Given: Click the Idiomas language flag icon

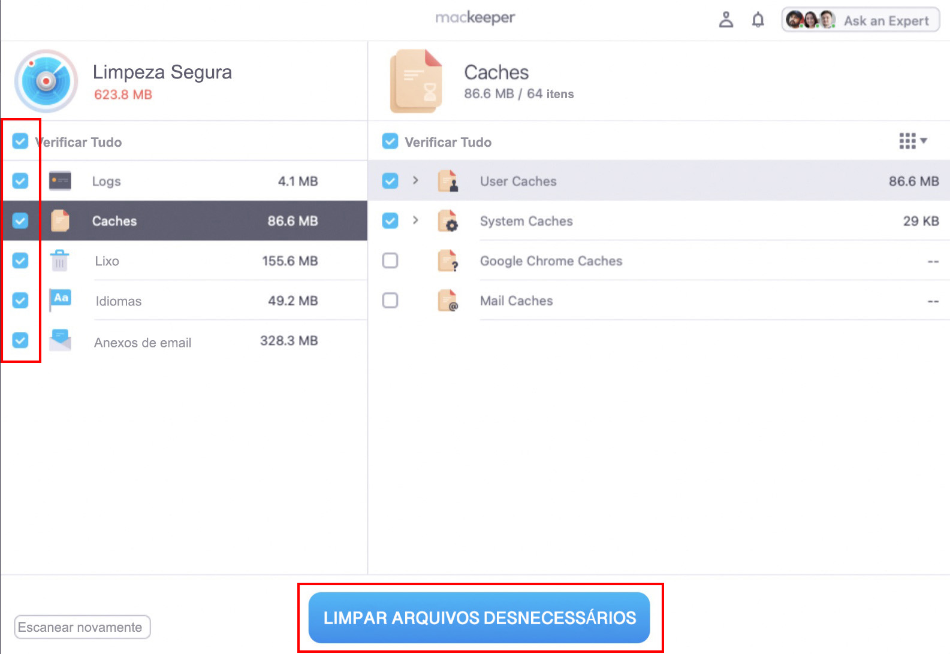Looking at the screenshot, I should [x=60, y=299].
